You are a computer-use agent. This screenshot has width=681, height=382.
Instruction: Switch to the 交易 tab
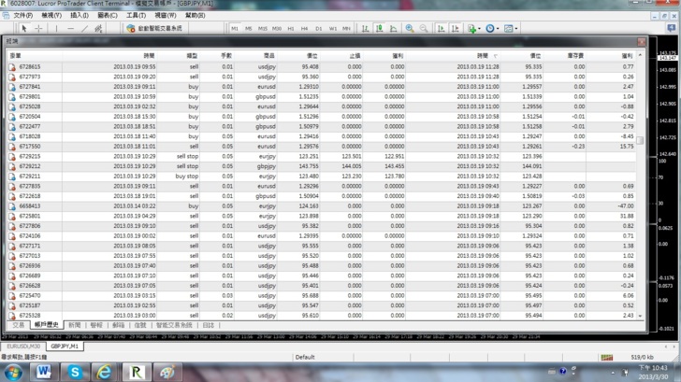(18, 325)
